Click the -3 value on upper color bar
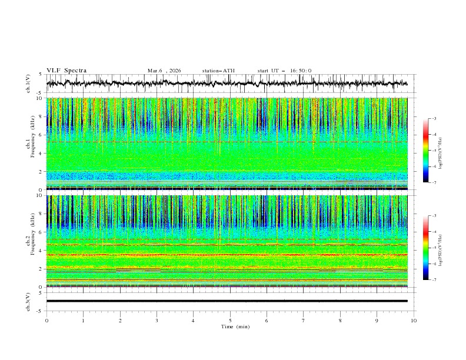 [x=434, y=119]
